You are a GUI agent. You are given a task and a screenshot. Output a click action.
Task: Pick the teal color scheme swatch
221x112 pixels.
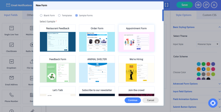199,74
